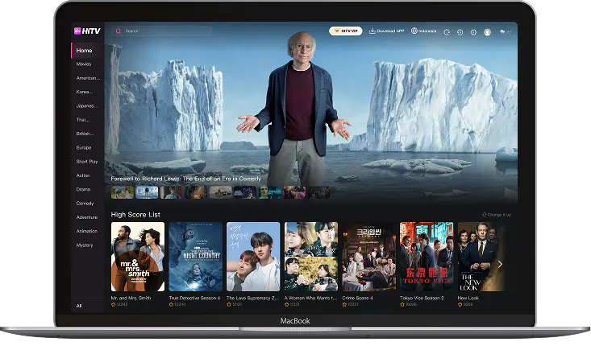
Task: Select the Mystery genre
Action: tap(85, 245)
